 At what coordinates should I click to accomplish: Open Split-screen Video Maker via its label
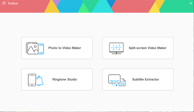coord(148,48)
